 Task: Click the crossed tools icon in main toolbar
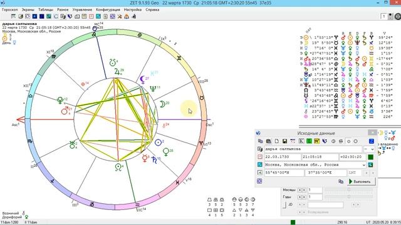(120, 17)
